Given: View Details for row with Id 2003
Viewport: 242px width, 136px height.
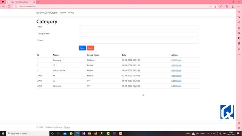Looking at the screenshot, I should (x=178, y=86).
